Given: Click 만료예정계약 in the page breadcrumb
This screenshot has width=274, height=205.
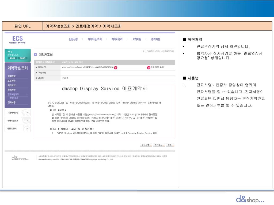Looking at the screenshot, I should pyautogui.click(x=168, y=52).
